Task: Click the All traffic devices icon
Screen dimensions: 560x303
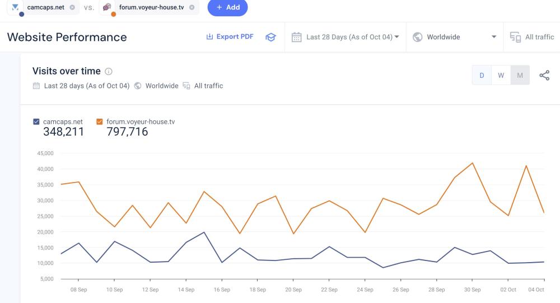Action: click(x=515, y=38)
